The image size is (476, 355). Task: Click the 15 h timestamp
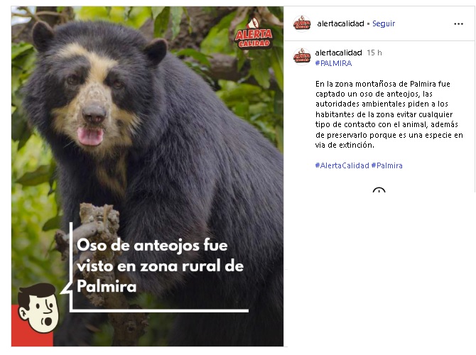coord(374,53)
